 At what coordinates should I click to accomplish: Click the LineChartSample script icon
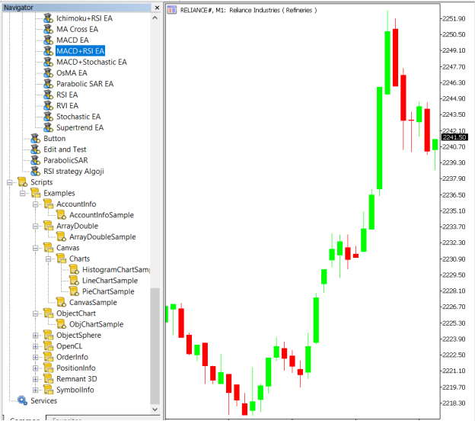click(x=75, y=281)
